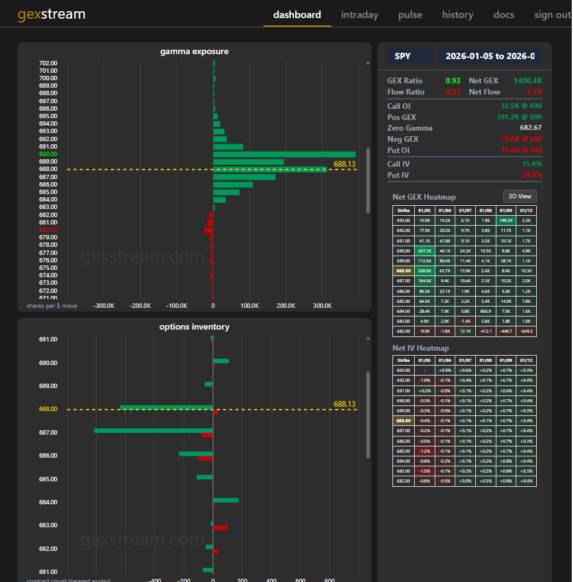Screen dimensions: 573x582
Task: Click the gexstream logo
Action: (x=52, y=14)
